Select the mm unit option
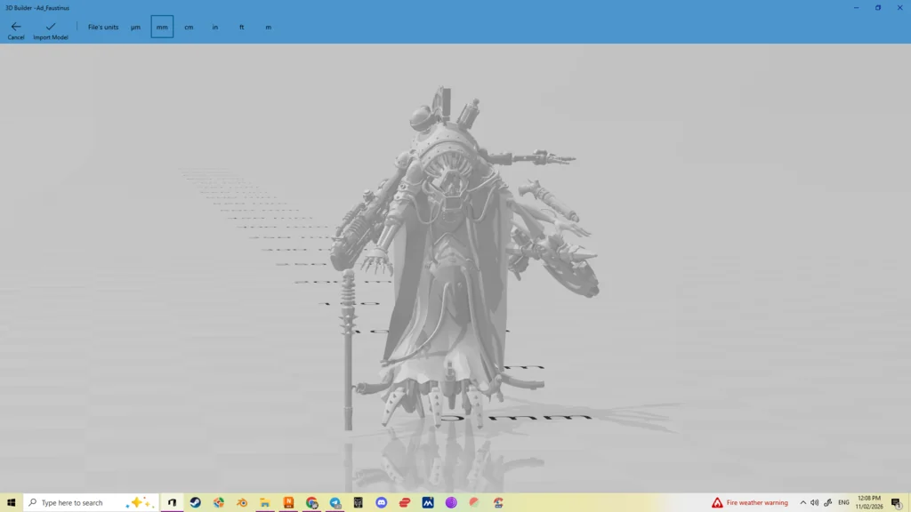The width and height of the screenshot is (911, 512). coord(162,28)
